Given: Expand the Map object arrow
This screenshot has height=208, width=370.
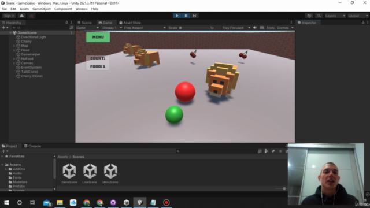Looking at the screenshot, I should [x=14, y=46].
